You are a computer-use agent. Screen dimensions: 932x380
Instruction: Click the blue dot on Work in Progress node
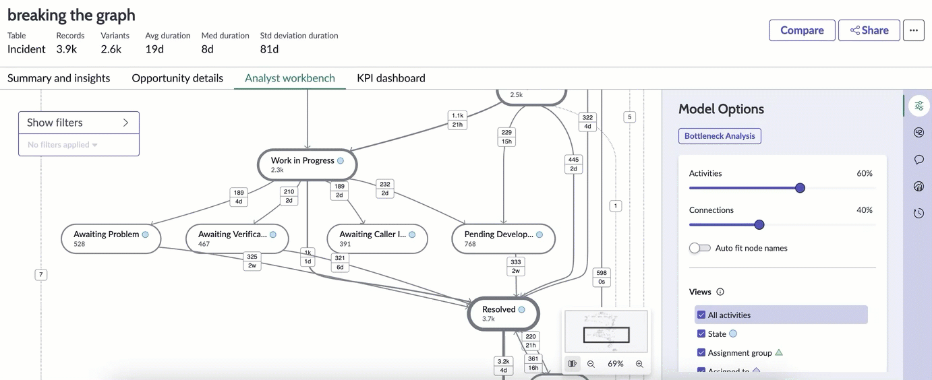click(x=341, y=160)
